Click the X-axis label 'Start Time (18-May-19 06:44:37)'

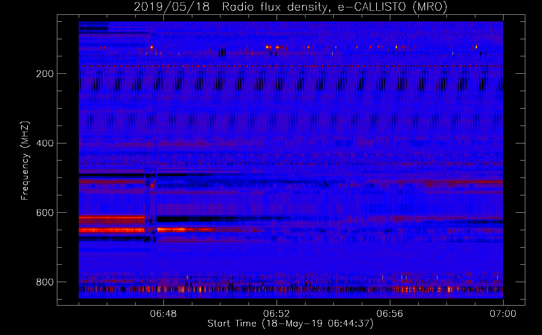290,324
